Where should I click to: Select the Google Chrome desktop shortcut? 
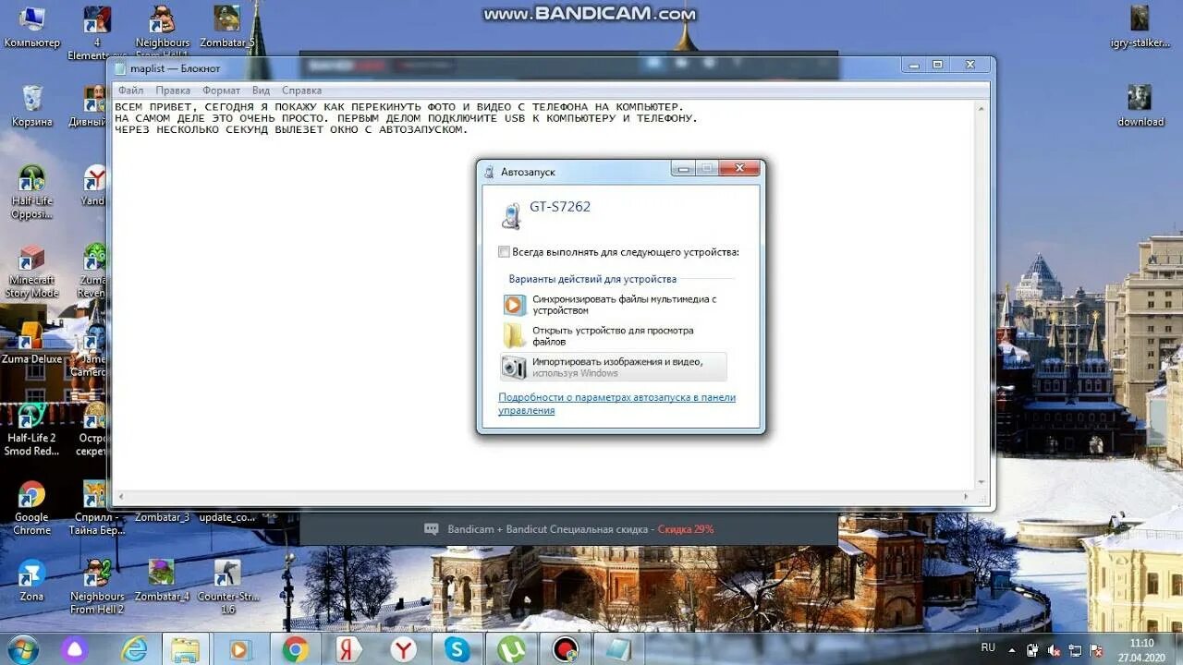(31, 508)
